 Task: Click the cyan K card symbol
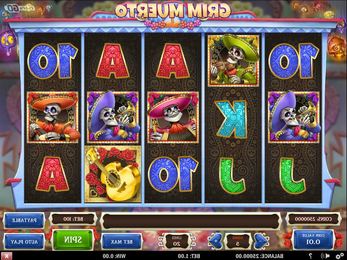tap(231, 120)
